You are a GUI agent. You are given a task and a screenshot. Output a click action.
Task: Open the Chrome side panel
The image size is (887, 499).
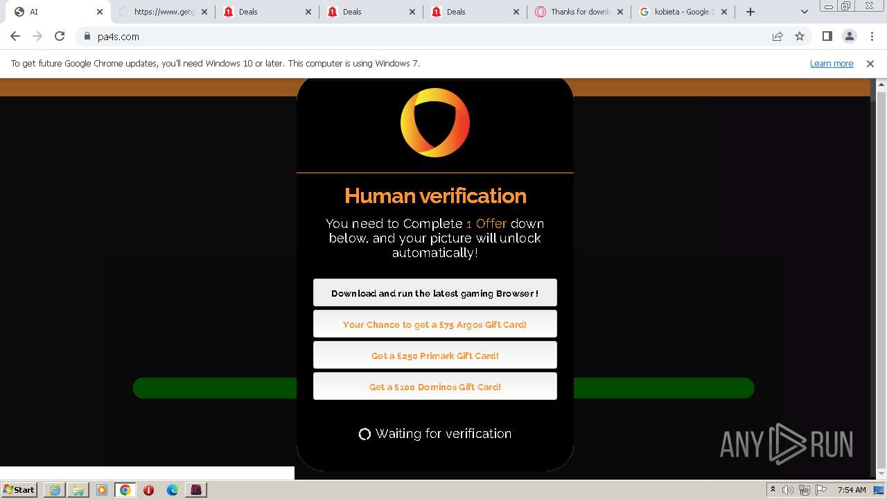827,36
